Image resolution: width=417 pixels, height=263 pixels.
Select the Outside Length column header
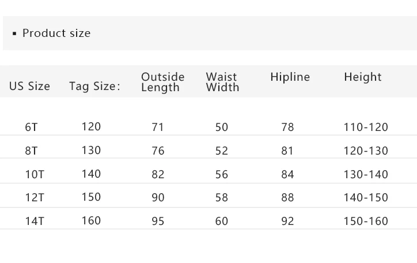(x=162, y=82)
